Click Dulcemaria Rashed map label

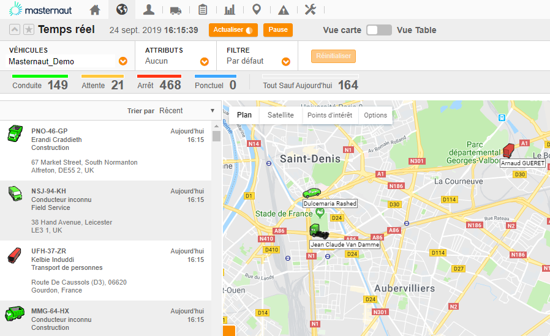[x=330, y=204]
